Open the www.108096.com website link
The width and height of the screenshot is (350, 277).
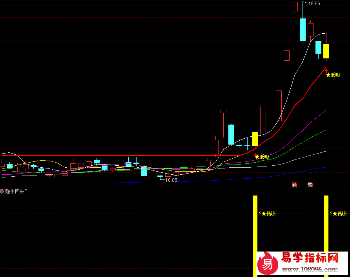pyautogui.click(x=310, y=270)
